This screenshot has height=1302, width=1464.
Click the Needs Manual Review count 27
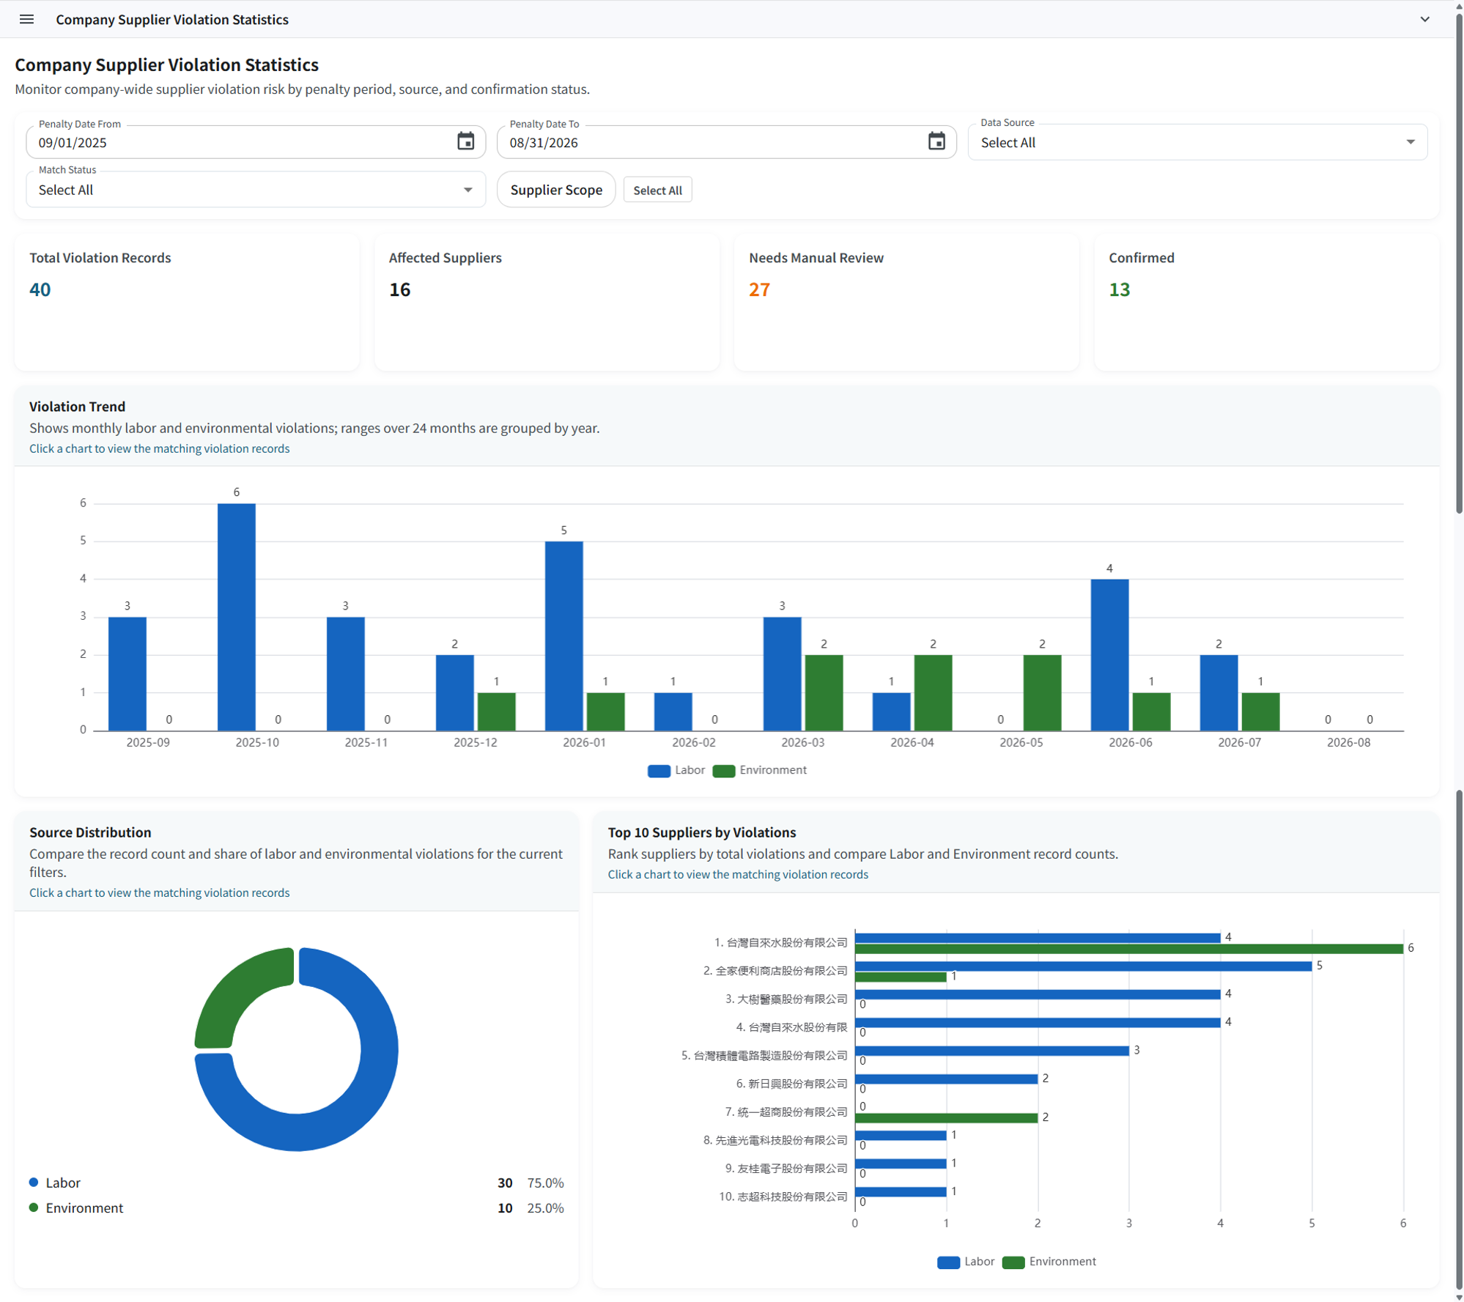coord(759,289)
